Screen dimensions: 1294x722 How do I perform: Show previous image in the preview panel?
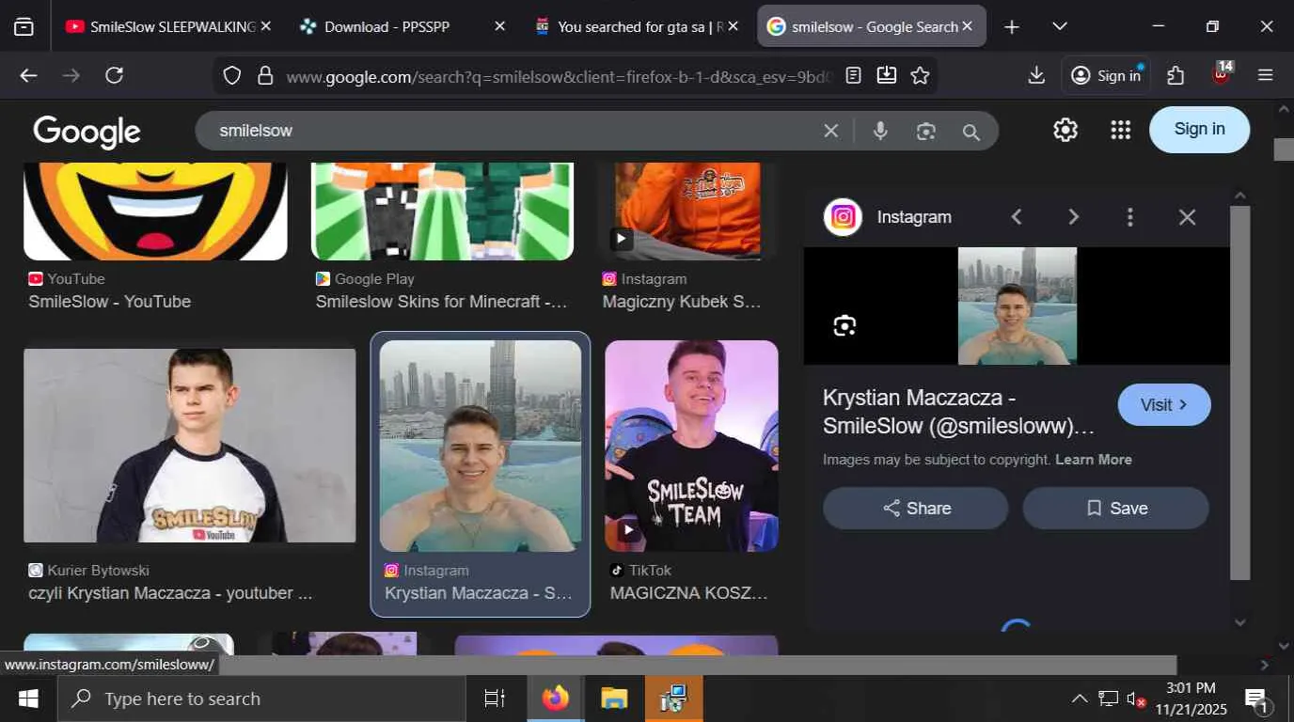[1016, 217]
